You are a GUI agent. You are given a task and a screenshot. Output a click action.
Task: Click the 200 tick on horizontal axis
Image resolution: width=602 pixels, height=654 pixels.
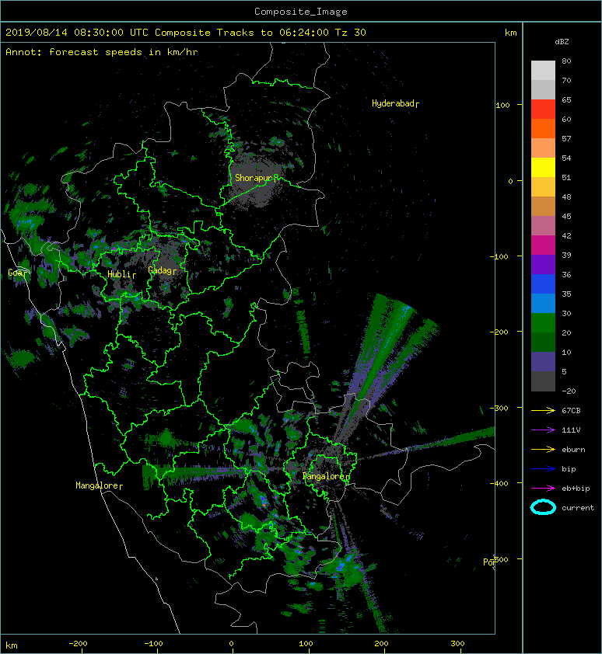click(381, 644)
